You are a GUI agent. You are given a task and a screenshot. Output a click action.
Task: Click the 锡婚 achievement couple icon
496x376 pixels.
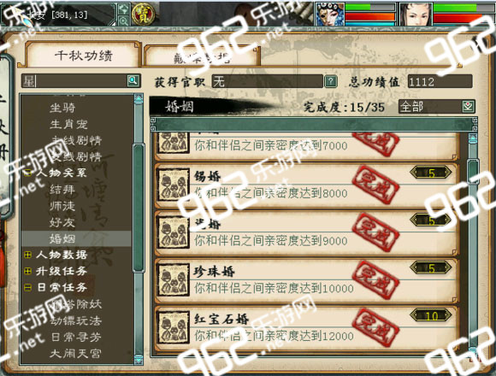pyautogui.click(x=174, y=185)
